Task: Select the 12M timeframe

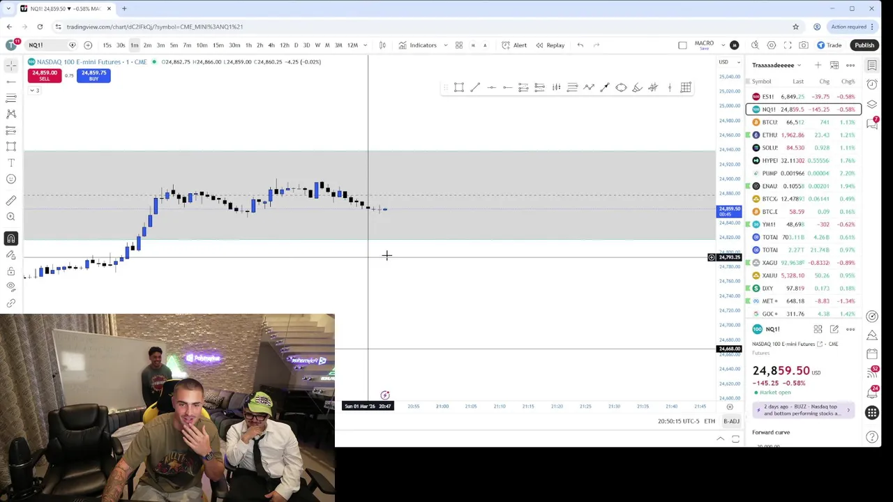Action: coord(353,45)
